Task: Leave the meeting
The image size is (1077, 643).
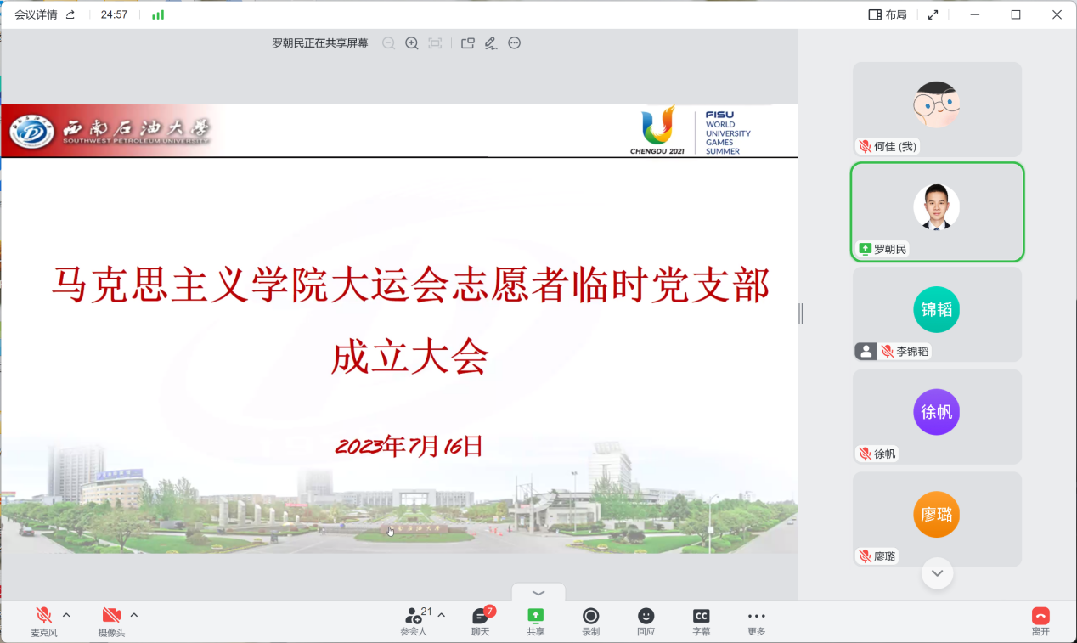Action: point(1040,621)
